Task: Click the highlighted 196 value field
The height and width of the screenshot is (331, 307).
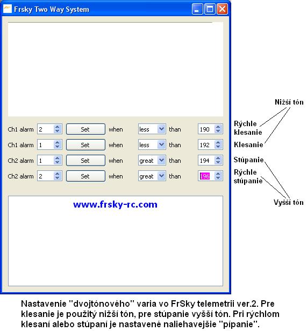Action: 206,176
